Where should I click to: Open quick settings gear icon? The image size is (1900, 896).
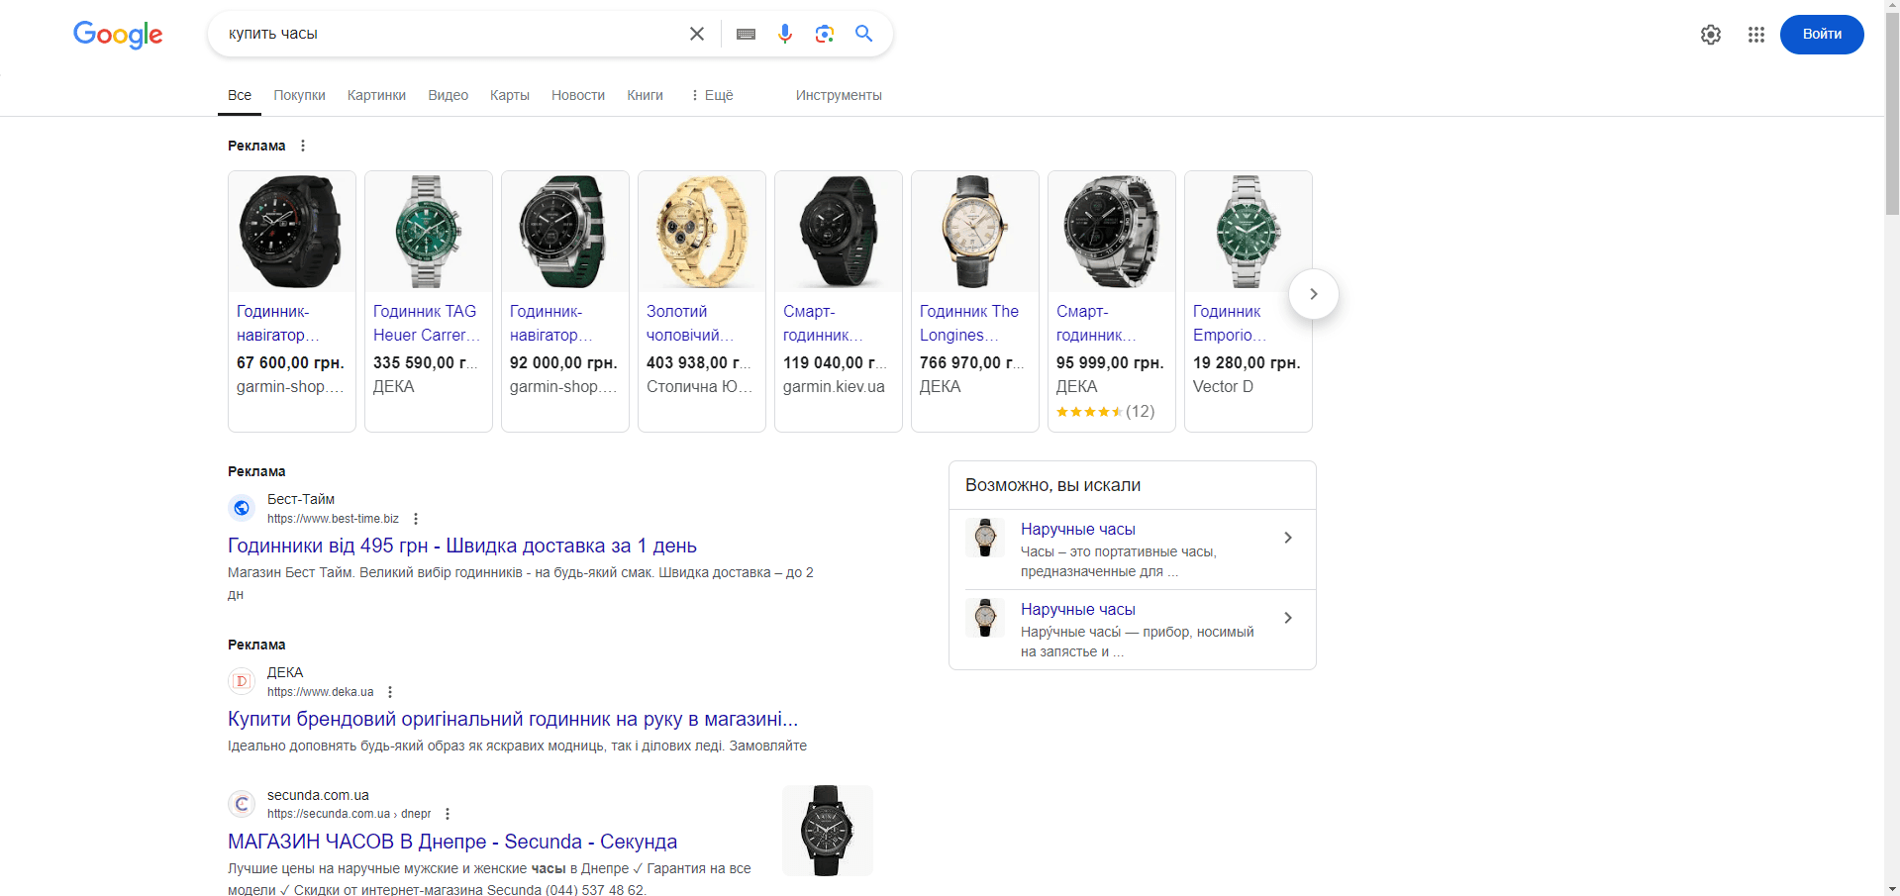pyautogui.click(x=1711, y=35)
